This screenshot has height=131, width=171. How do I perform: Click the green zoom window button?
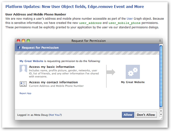(28, 41)
